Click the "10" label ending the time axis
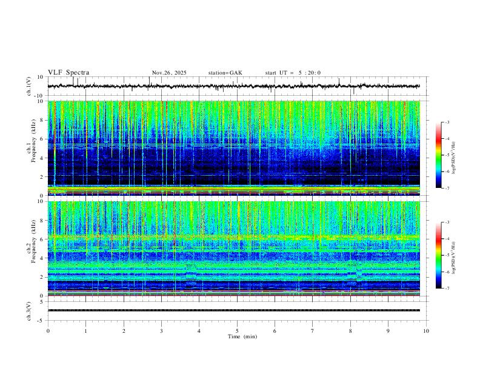This screenshot has height=371, width=480. [x=426, y=331]
